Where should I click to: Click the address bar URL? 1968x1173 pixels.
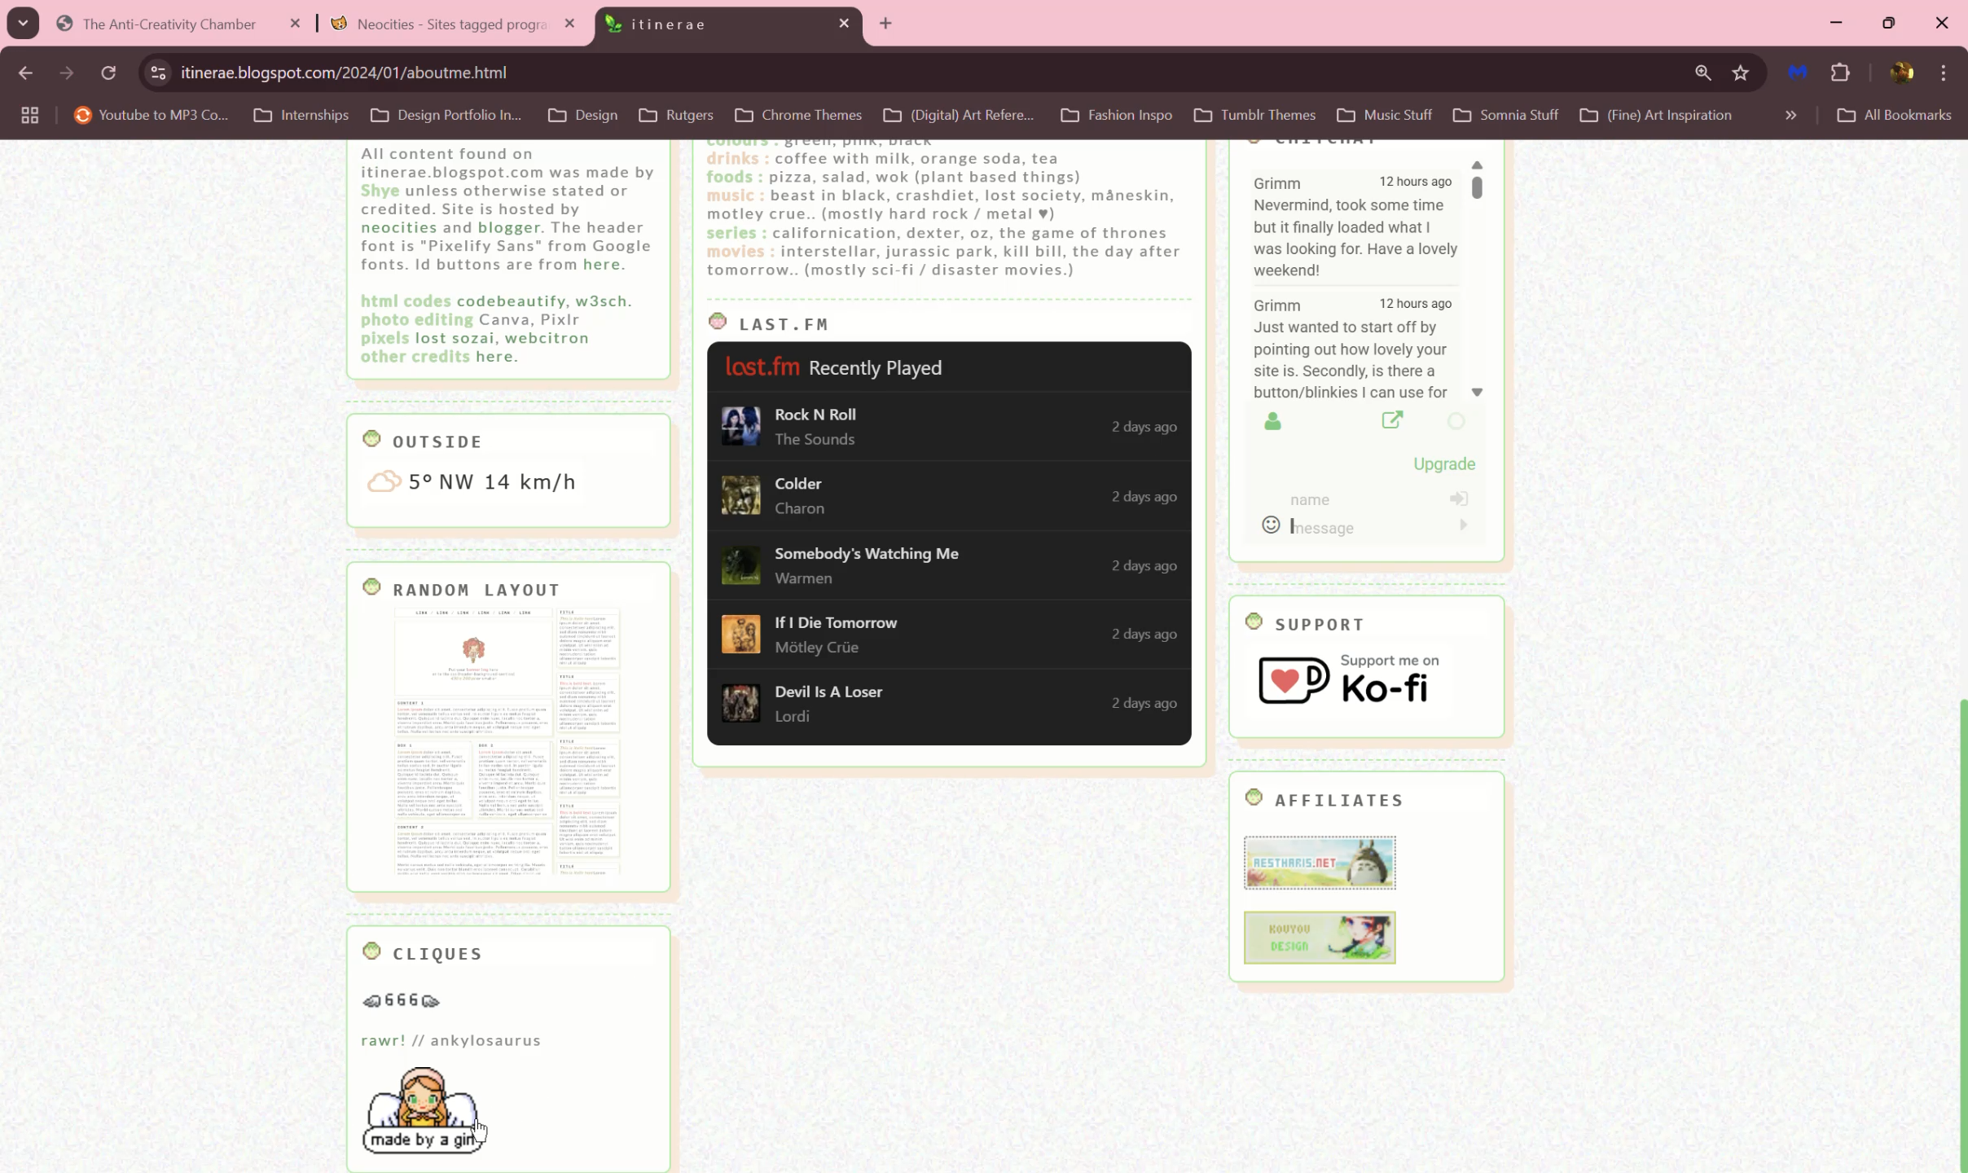click(x=344, y=72)
